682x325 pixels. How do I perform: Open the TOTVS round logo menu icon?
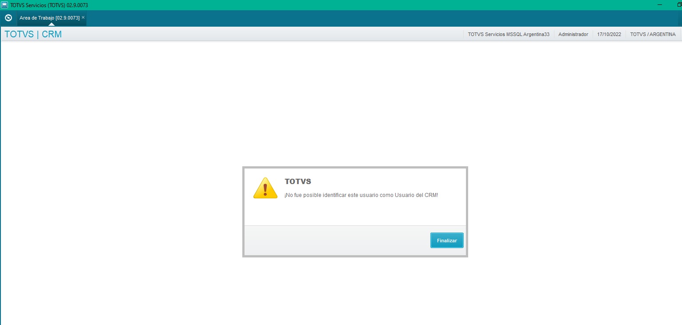tap(8, 18)
